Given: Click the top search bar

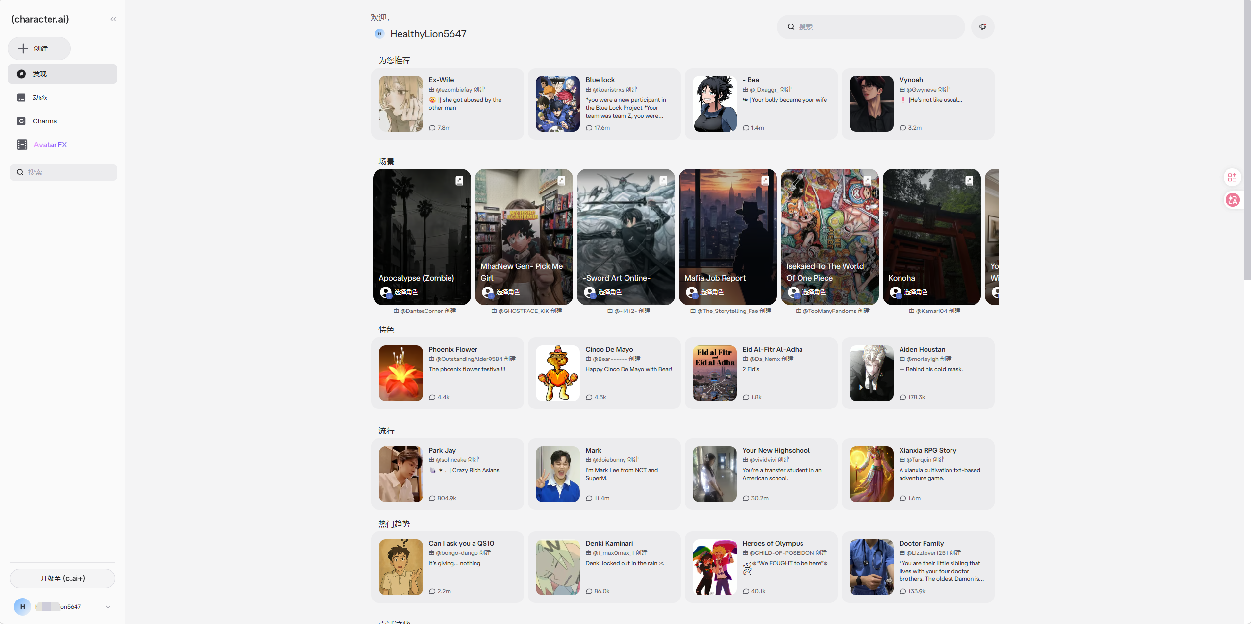Looking at the screenshot, I should [871, 27].
